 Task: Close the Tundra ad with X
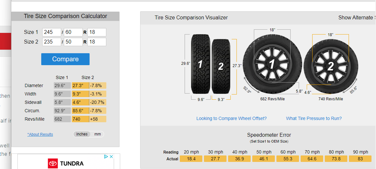[111, 157]
